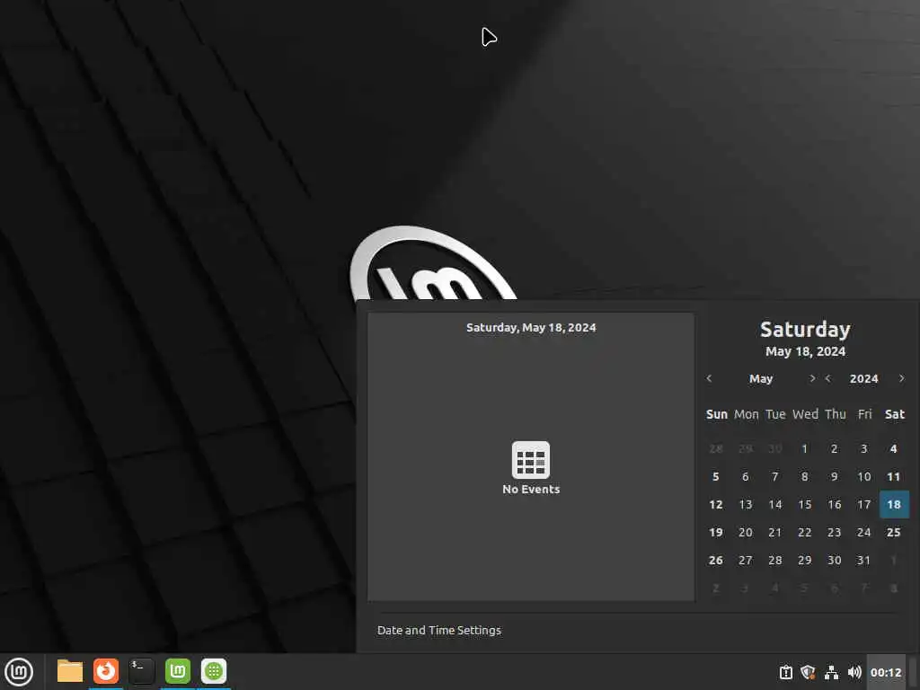The image size is (920, 690).
Task: Select May 28 in the calendar
Action: coord(775,561)
